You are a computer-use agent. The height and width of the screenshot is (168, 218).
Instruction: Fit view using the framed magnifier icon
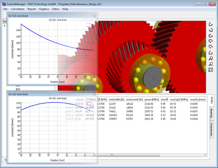(x=211, y=70)
